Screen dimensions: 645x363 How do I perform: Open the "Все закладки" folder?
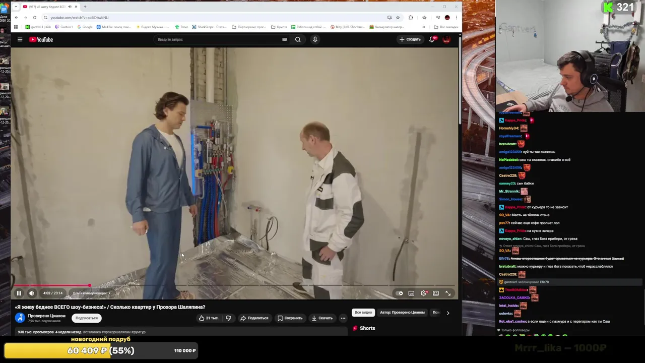coord(446,27)
